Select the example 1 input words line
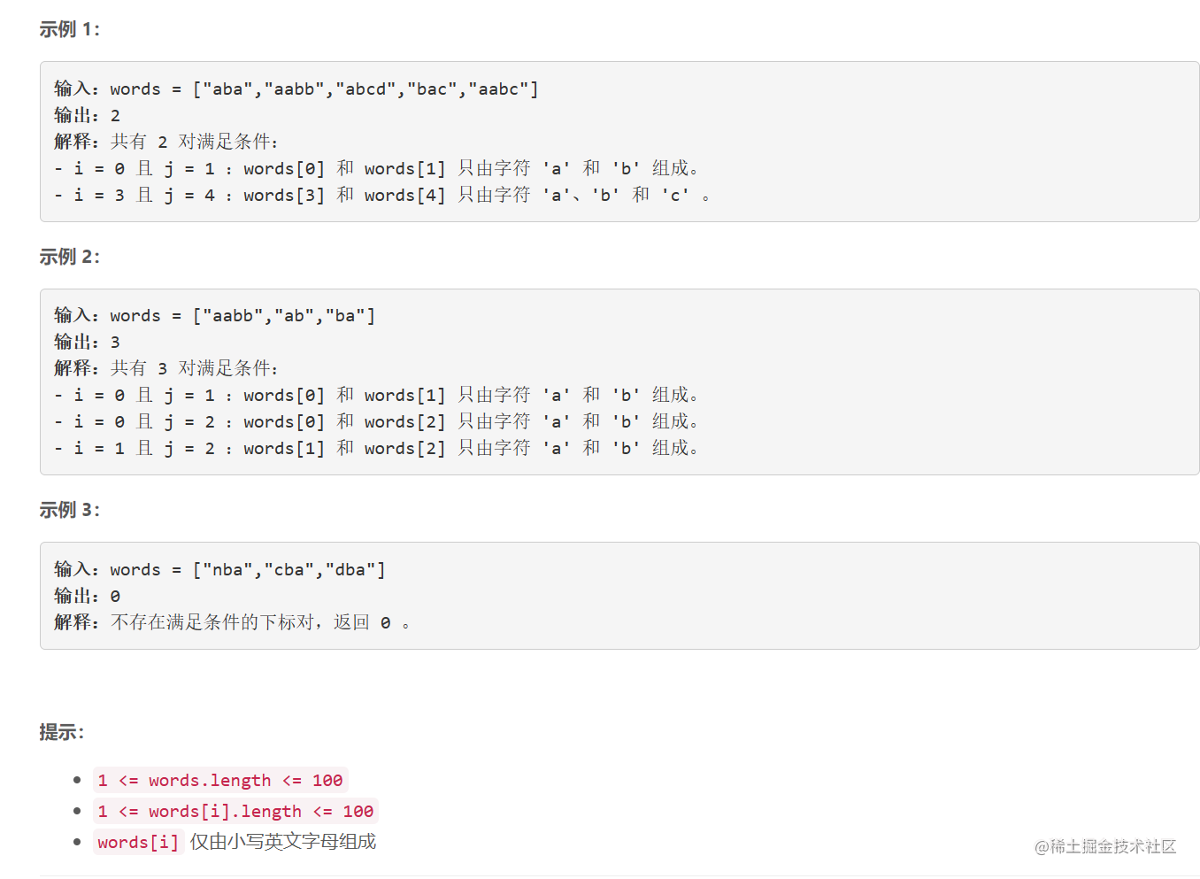 296,89
